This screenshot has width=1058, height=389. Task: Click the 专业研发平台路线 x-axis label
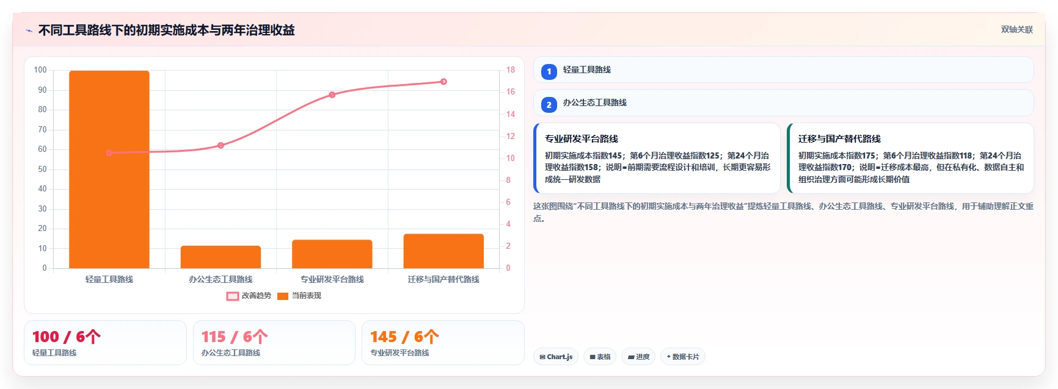point(332,279)
